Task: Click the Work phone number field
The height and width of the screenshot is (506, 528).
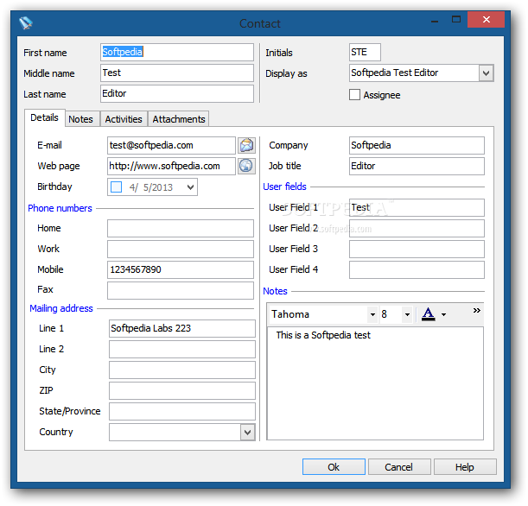Action: pyautogui.click(x=181, y=249)
